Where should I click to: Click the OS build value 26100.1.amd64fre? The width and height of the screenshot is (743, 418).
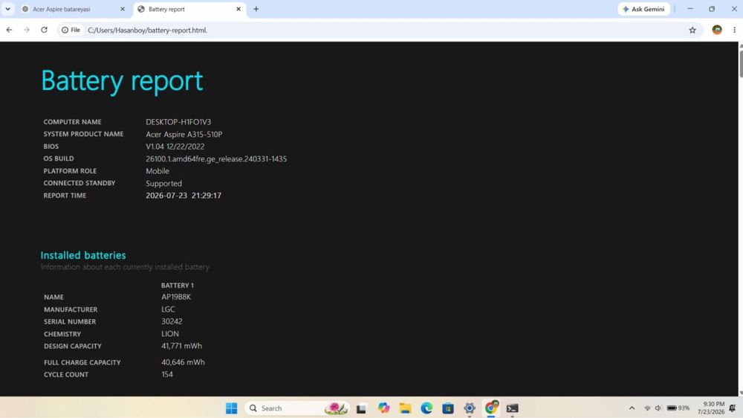216,159
